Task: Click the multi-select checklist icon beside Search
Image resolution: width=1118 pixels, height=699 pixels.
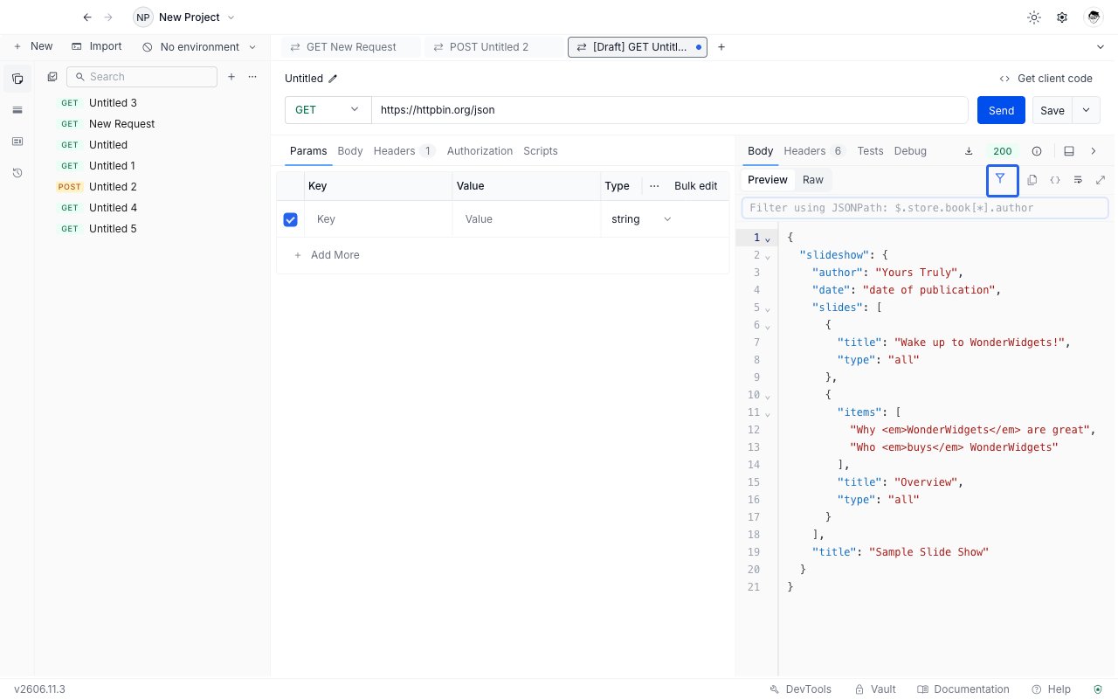Action: (x=52, y=77)
